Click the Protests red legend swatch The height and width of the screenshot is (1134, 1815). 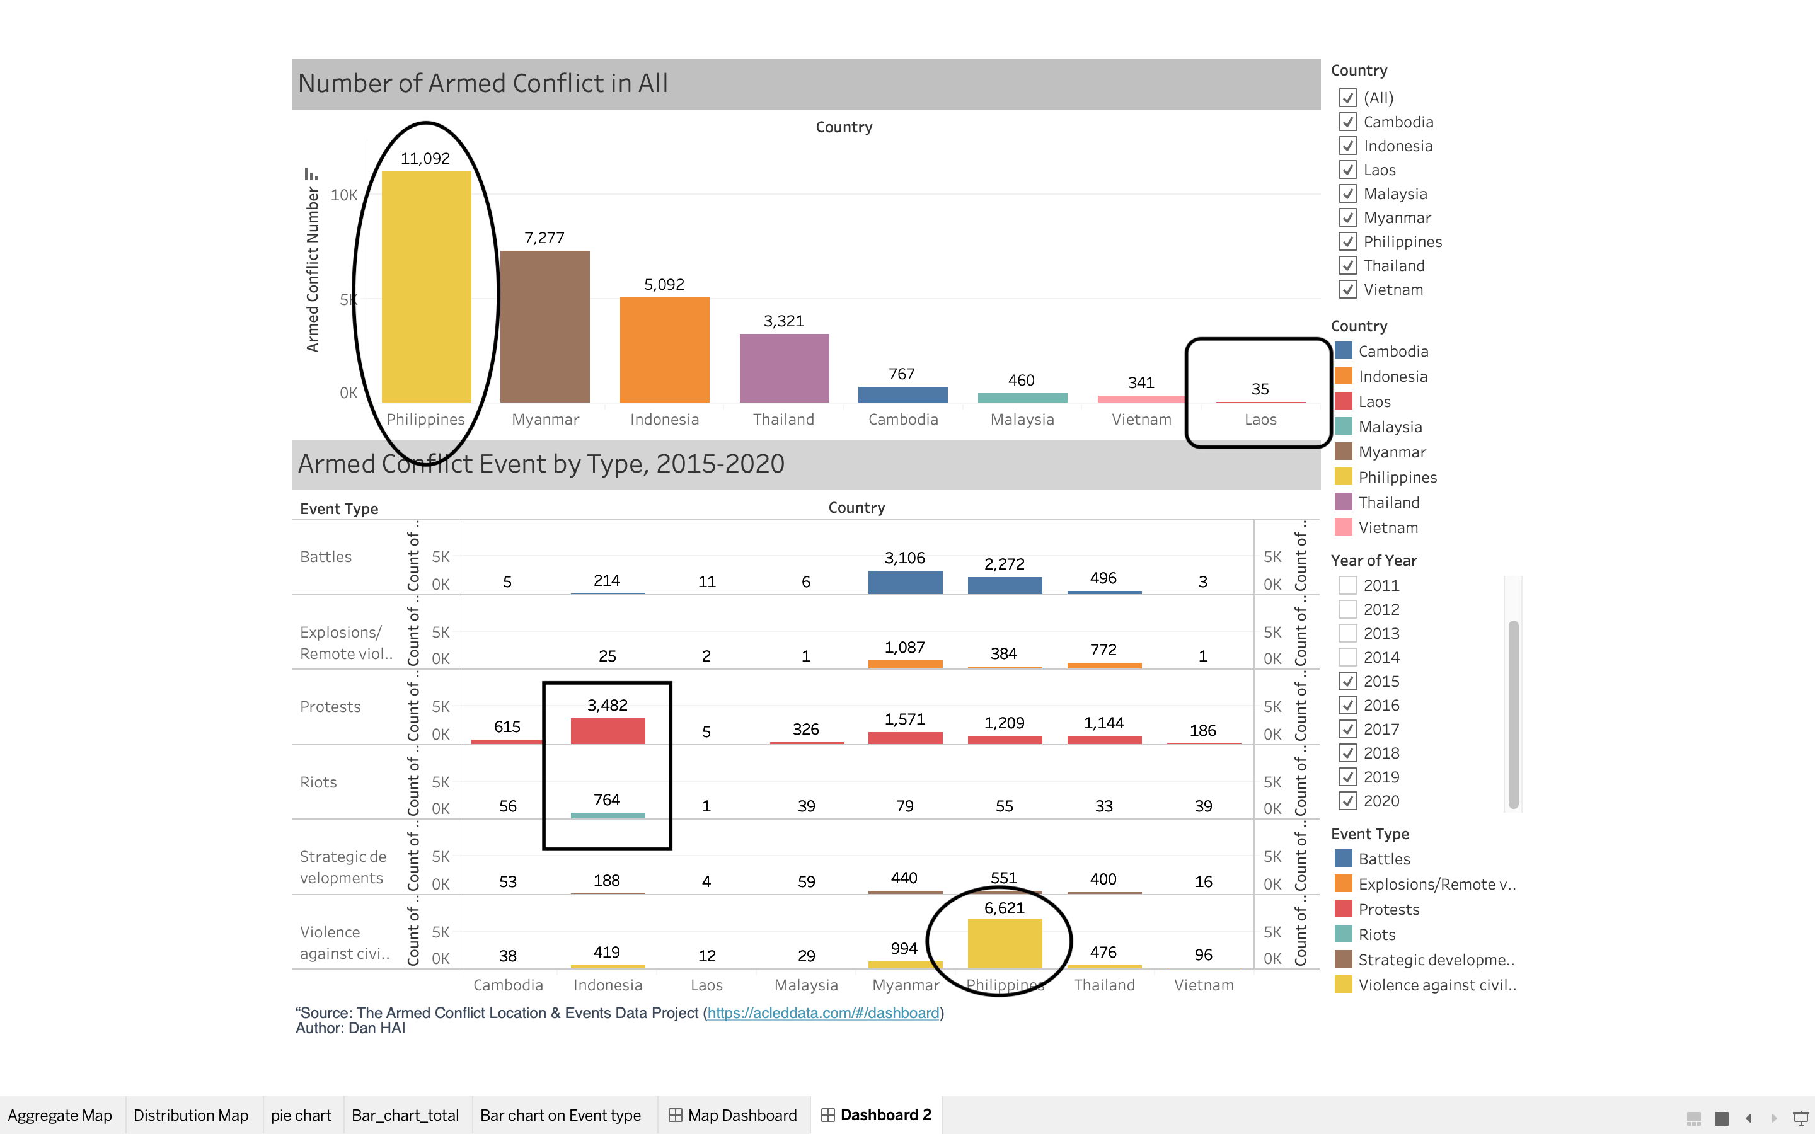[1343, 909]
